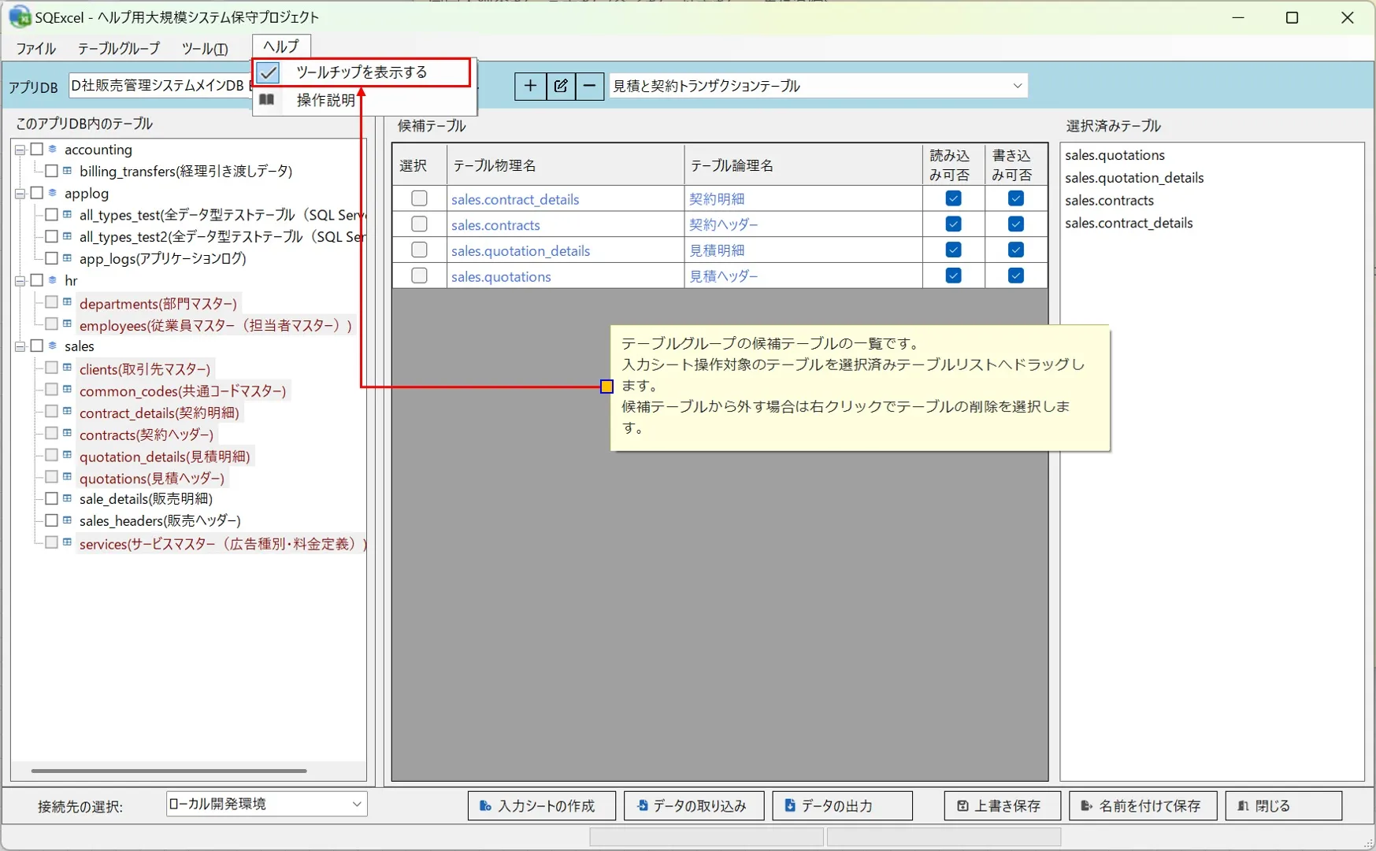
Task: Click the table icon beside clients
Action: click(x=68, y=368)
